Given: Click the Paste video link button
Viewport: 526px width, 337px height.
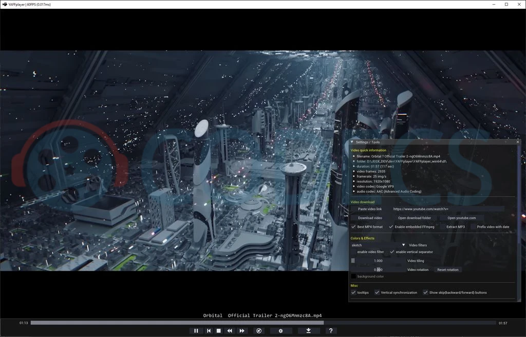Looking at the screenshot, I should tap(370, 209).
